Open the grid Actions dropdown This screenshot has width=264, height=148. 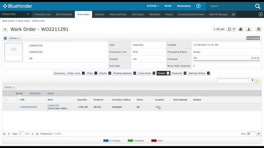(10, 87)
